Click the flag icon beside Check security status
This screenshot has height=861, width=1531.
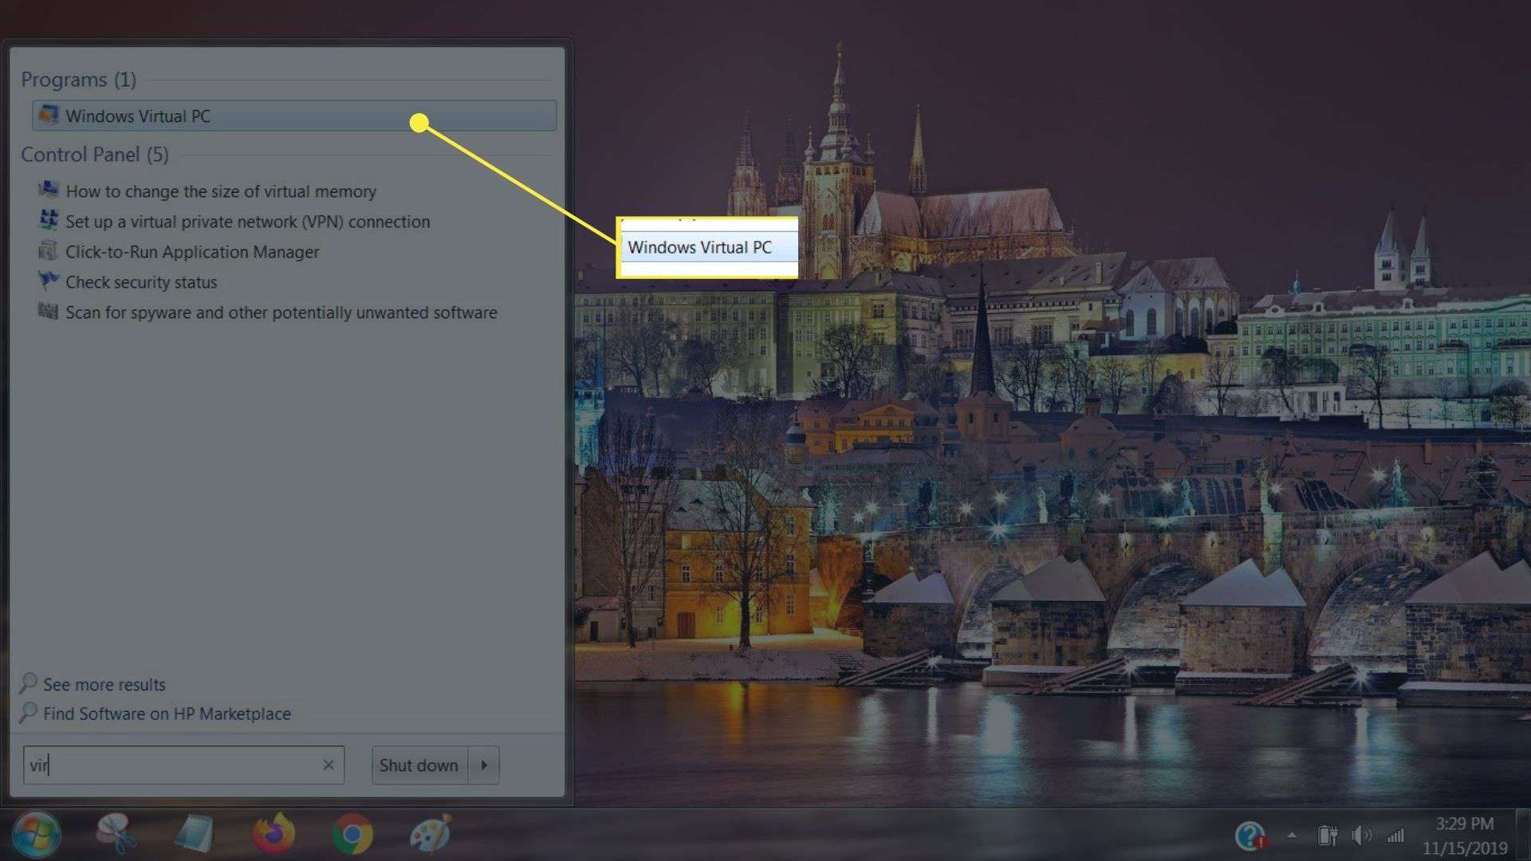click(49, 281)
